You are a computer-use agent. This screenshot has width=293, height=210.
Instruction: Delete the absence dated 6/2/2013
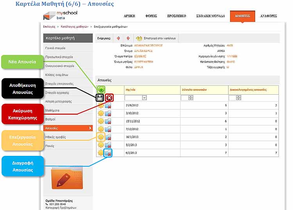coord(109,153)
